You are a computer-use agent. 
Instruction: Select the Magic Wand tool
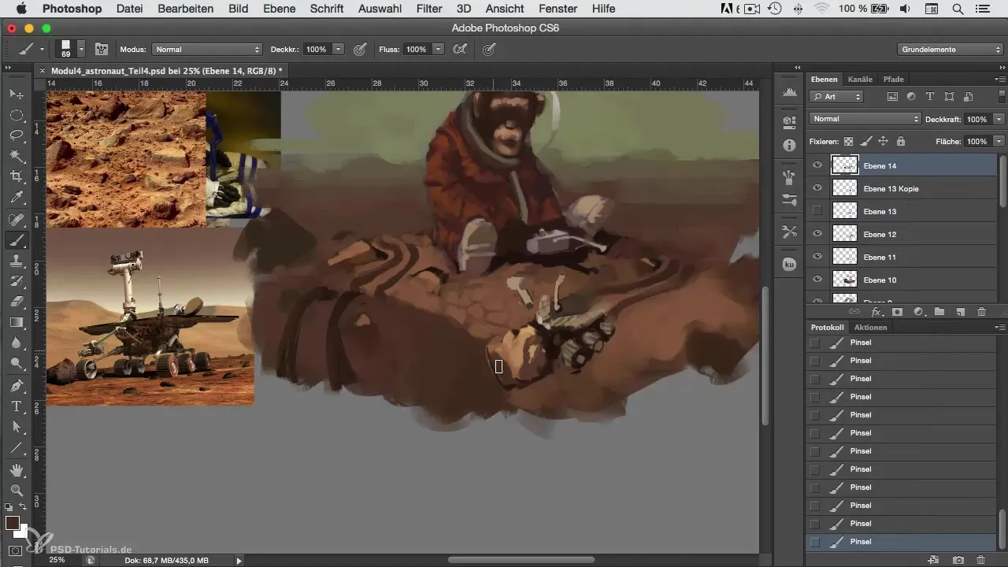[x=16, y=156]
